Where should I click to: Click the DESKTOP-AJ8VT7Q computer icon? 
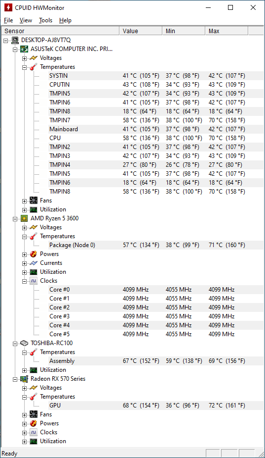point(15,40)
